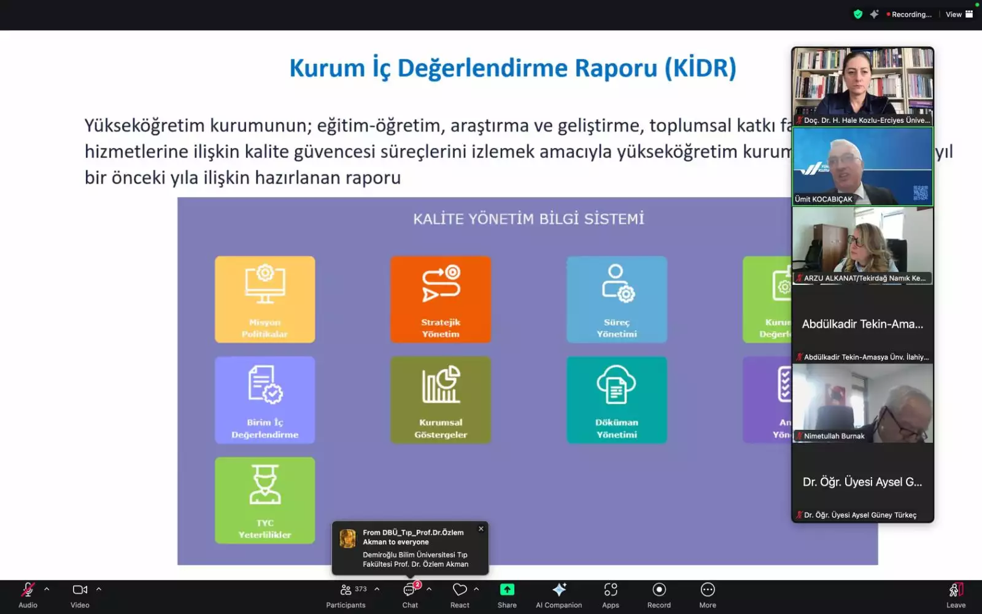Click the green Share screen icon
This screenshot has height=614, width=982.
507,590
